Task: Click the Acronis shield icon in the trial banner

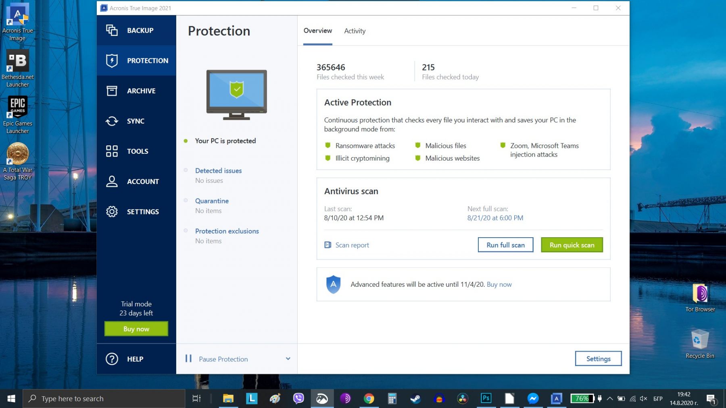Action: (x=333, y=284)
